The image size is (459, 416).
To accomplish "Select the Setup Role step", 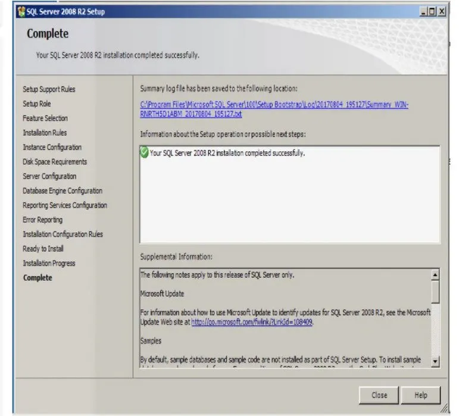I will [x=37, y=104].
